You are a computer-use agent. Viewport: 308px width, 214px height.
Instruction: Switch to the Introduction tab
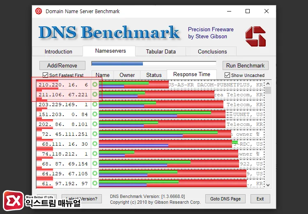point(58,51)
